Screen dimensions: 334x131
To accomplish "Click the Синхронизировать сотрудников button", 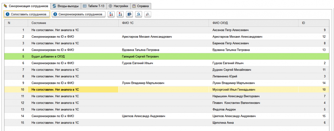I will pyautogui.click(x=79, y=14).
